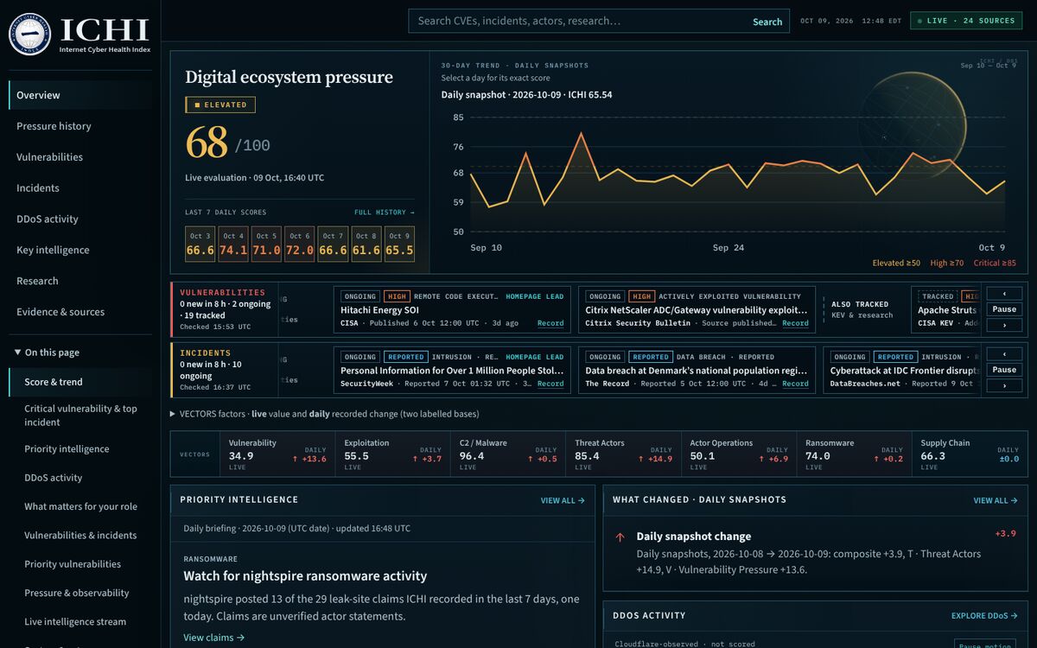Click the Vulnerability vector tile 34.9
This screenshot has width=1037, height=648.
click(x=277, y=454)
